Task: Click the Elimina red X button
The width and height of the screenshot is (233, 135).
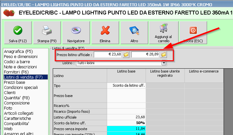Action: click(x=105, y=33)
